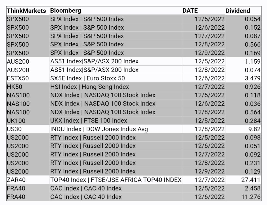Click the INDU Index DOW Jones cell
Viewport: 267px width, 205px height.
click(x=99, y=129)
